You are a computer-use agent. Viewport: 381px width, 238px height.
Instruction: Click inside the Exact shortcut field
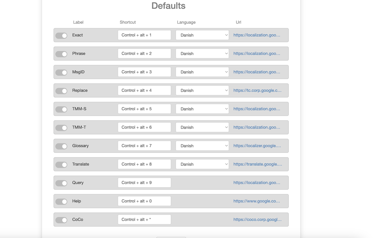[144, 35]
